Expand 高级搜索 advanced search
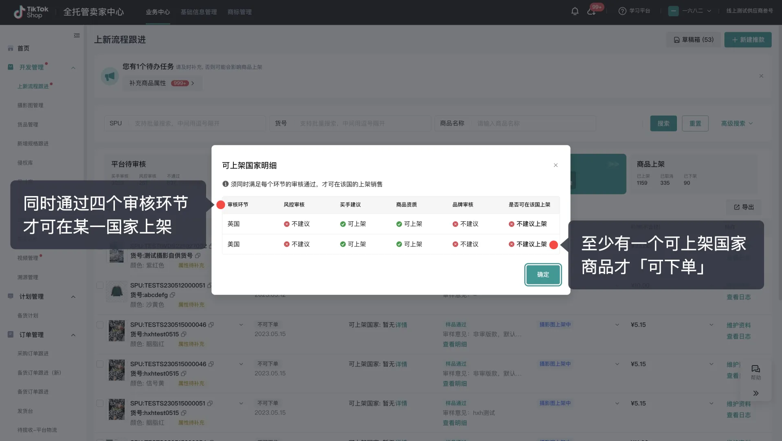Screen dimensions: 782x441 pos(737,123)
